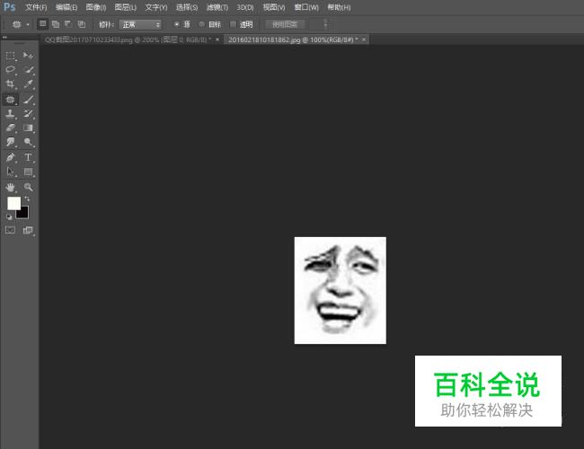Open the 滤镜(T) menu
Viewport: 584px width, 449px height.
(217, 7)
